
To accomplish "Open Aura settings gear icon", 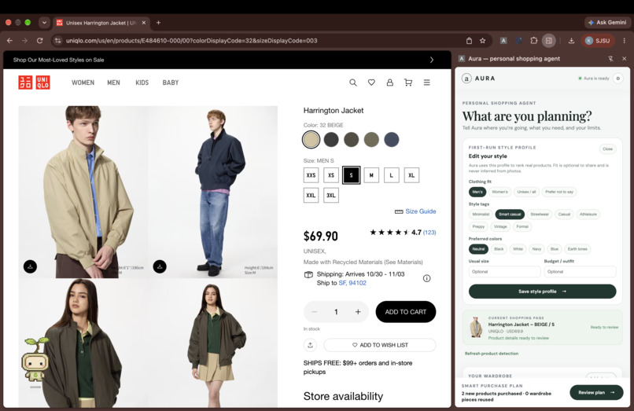I will (617, 79).
